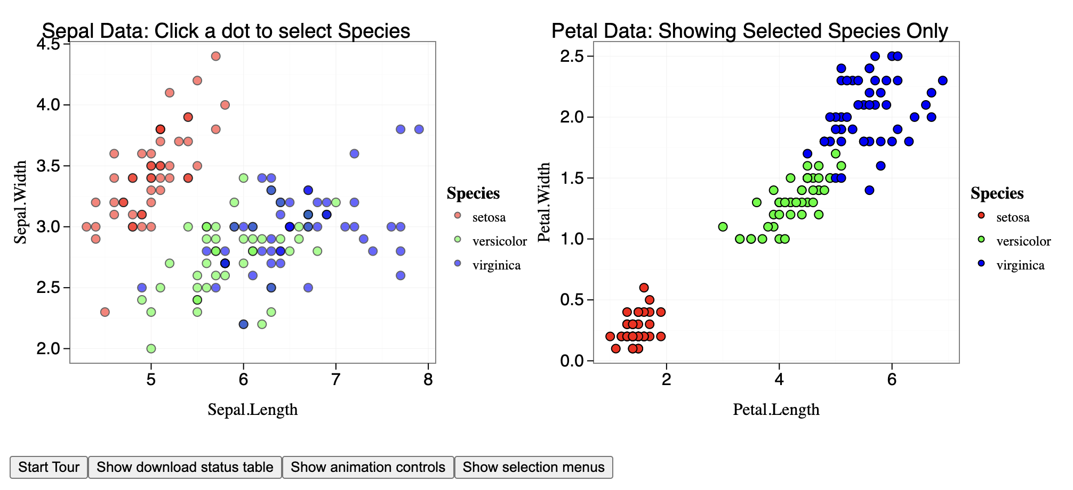Click the topmost setosa dot at sepal width 4.4
This screenshot has height=490, width=1073.
click(215, 56)
